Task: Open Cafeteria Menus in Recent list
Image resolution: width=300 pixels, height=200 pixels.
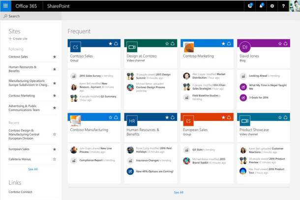Action: tap(20, 159)
